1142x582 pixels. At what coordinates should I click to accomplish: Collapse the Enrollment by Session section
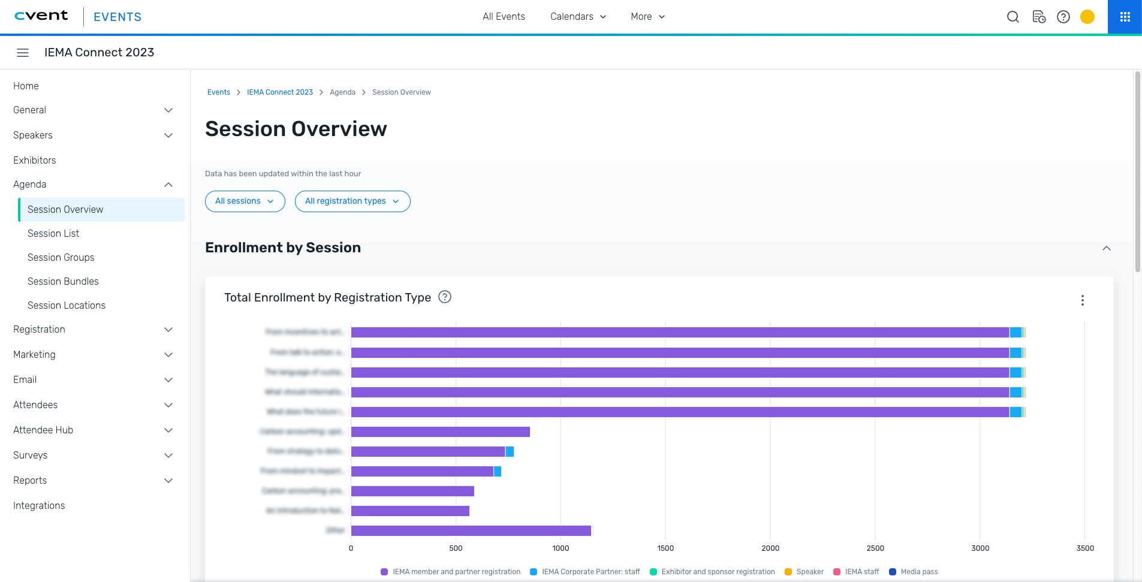pyautogui.click(x=1107, y=248)
